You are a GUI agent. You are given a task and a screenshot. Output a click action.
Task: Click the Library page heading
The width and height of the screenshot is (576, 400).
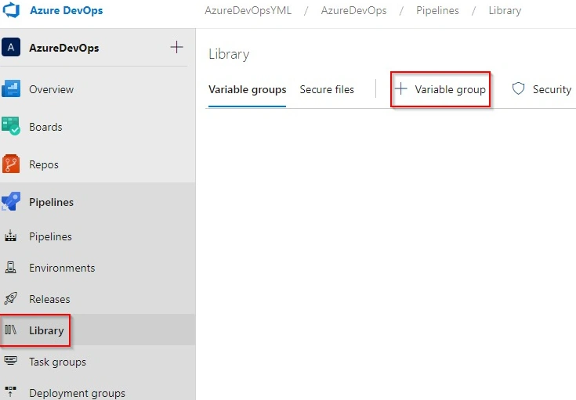tap(229, 54)
